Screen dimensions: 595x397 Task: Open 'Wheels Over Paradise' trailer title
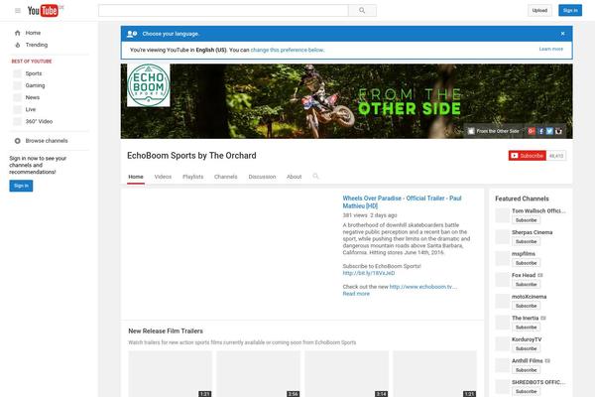click(402, 202)
